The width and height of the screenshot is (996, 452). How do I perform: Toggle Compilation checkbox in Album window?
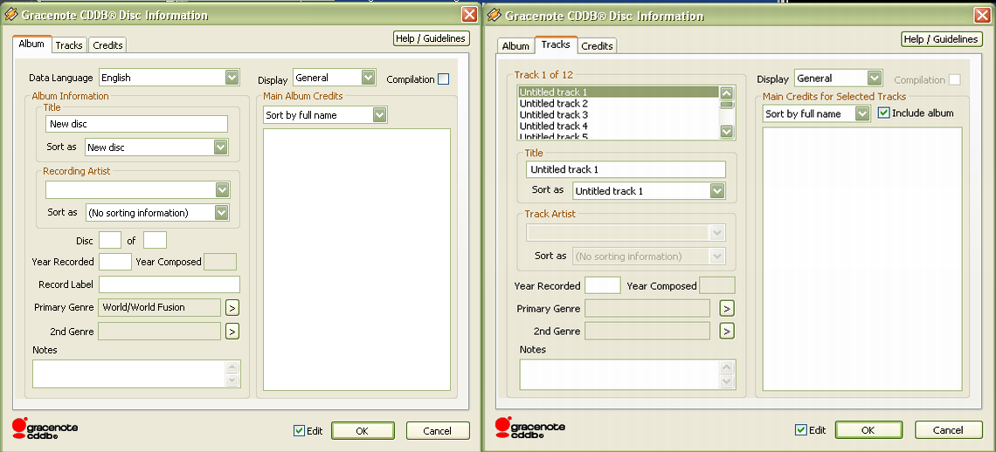click(443, 79)
